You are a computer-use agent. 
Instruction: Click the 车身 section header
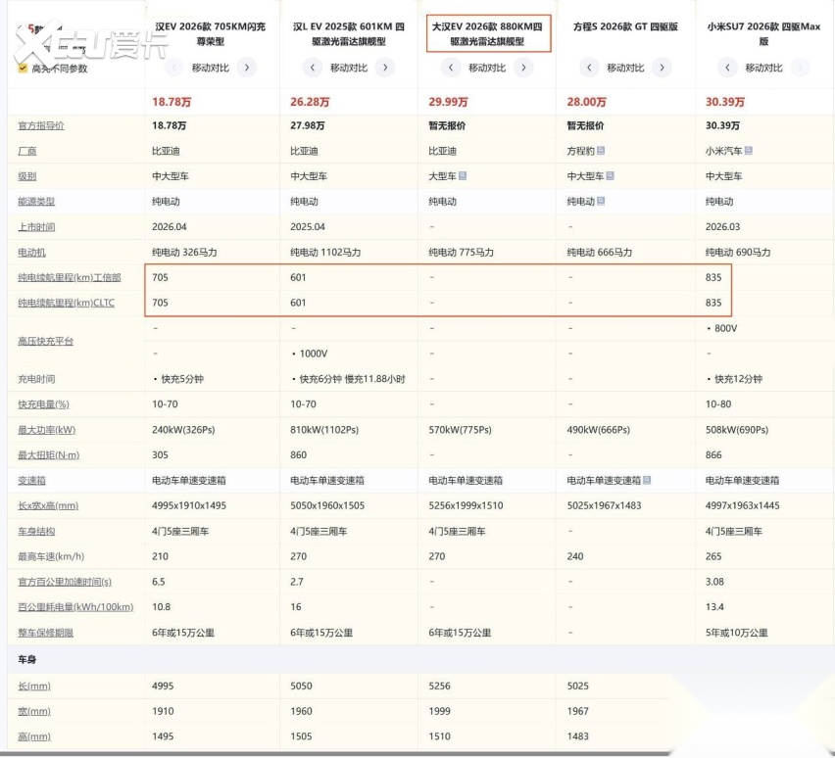point(27,659)
